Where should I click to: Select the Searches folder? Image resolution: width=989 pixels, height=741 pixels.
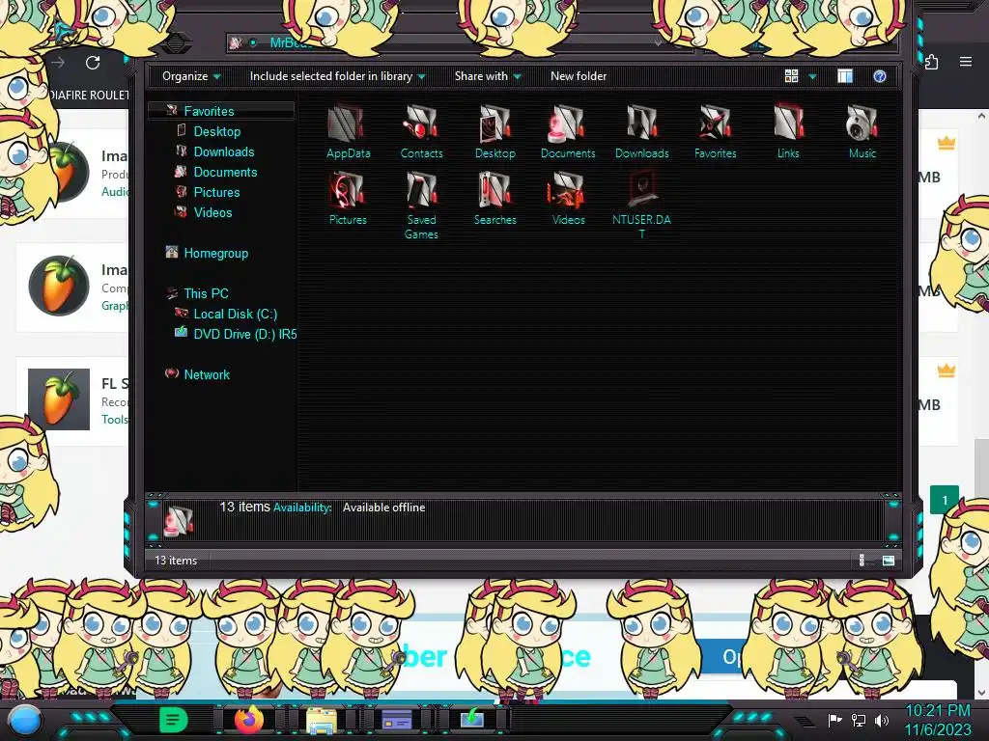click(x=495, y=199)
